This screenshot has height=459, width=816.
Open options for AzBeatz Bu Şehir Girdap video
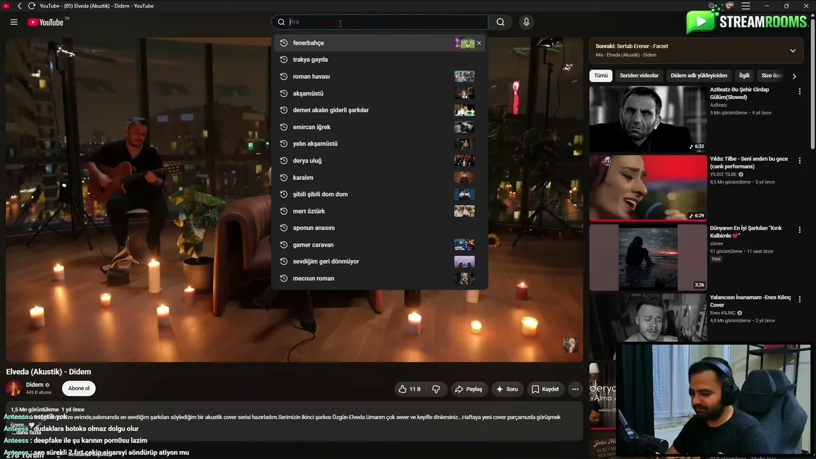tap(799, 91)
